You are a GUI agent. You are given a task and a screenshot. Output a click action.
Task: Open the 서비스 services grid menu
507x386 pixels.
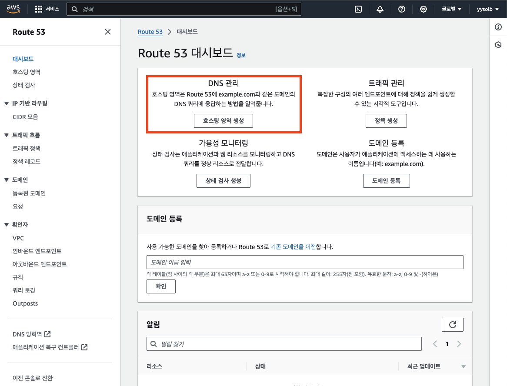point(47,9)
